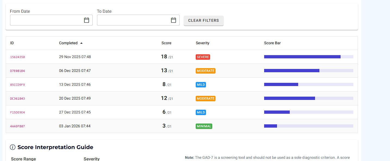This screenshot has height=161, width=390.
Task: Click inside the To Date input field
Action: tap(133, 20)
